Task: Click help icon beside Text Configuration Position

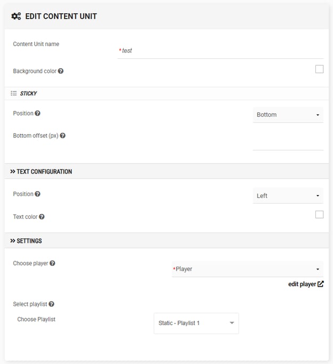Action: point(37,194)
